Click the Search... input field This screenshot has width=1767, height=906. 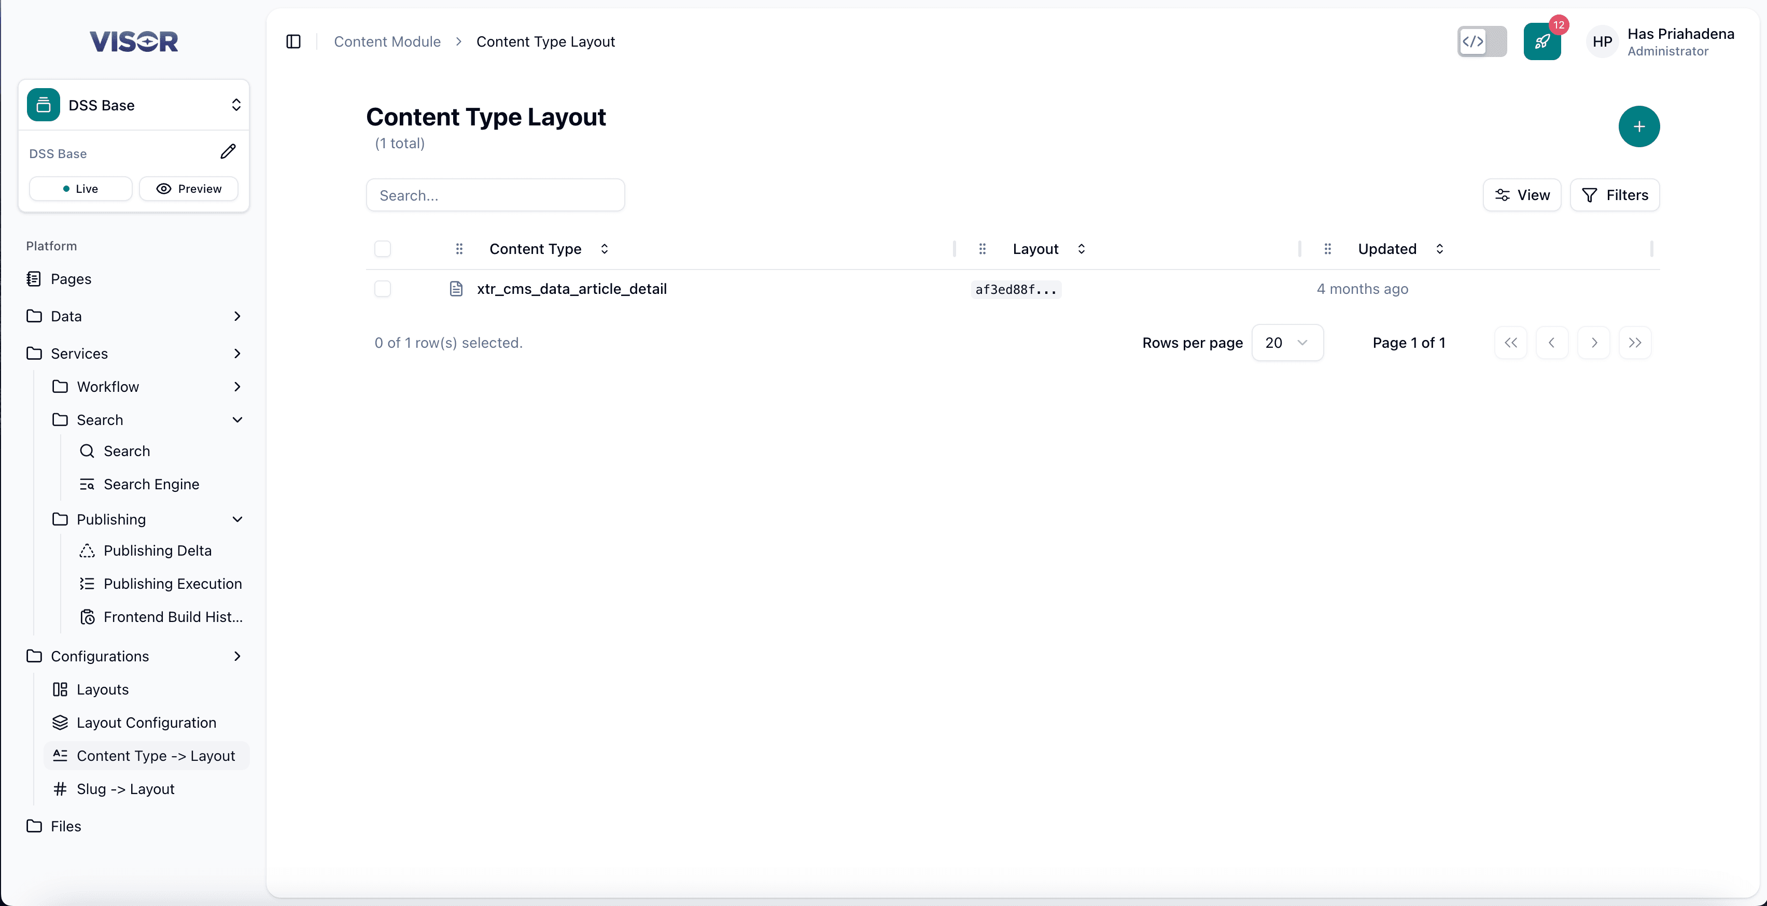point(495,195)
